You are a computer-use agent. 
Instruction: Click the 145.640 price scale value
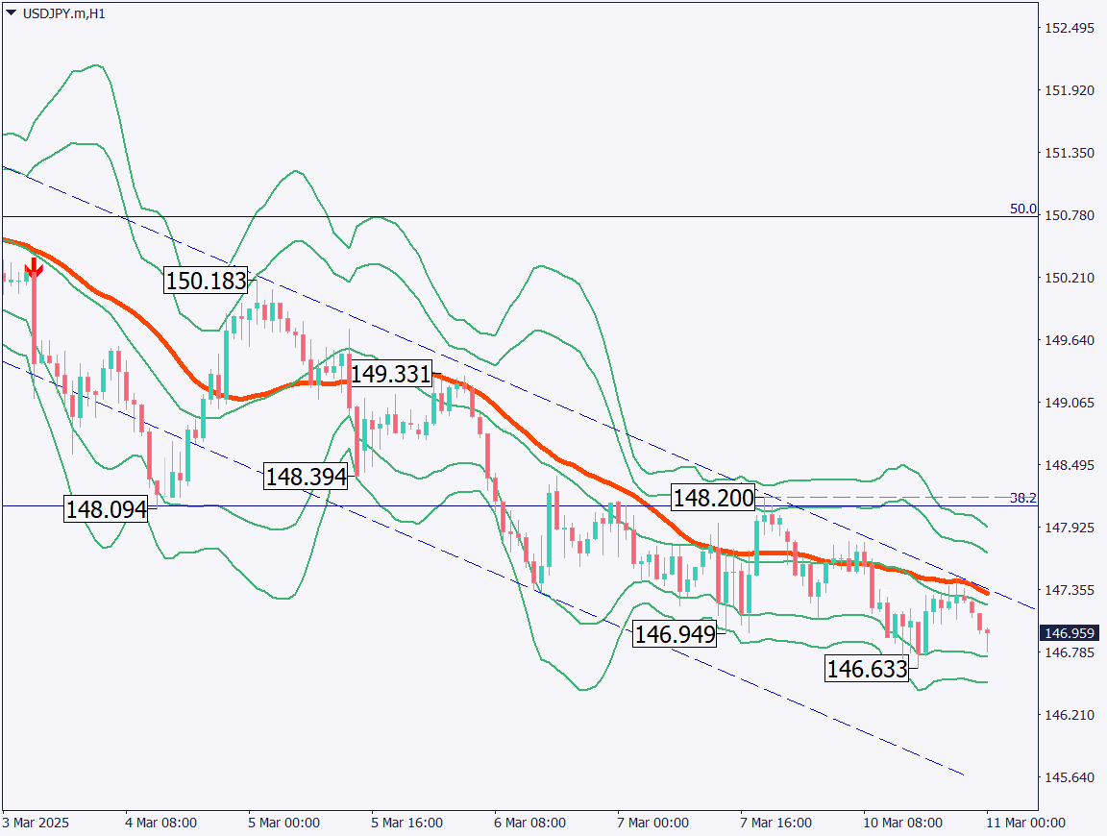coord(1070,776)
